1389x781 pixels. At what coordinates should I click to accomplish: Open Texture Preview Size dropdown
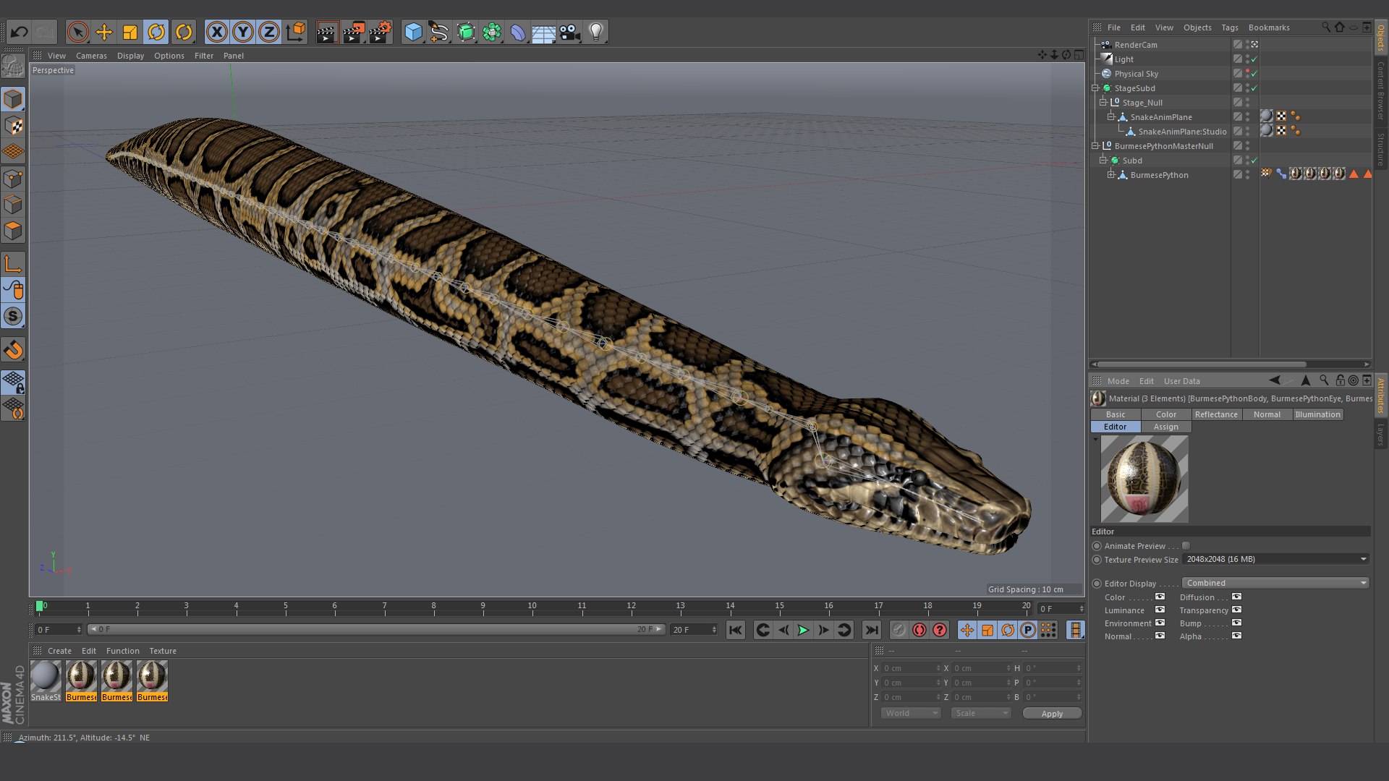pyautogui.click(x=1276, y=559)
